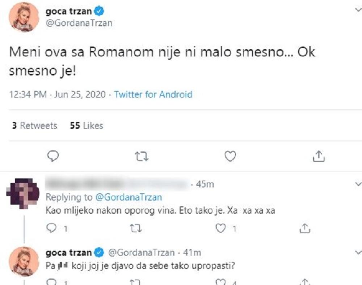View the 3 Retweets list

point(34,126)
